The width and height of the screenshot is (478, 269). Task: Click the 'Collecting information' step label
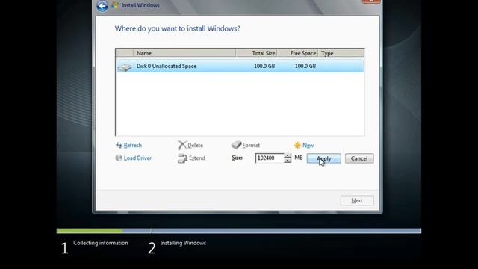(x=101, y=243)
